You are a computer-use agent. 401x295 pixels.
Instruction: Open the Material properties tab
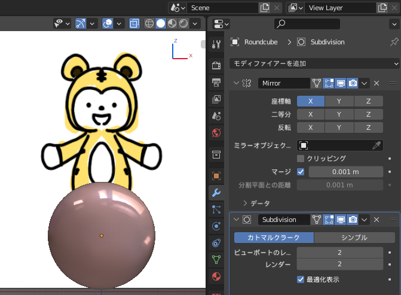click(216, 276)
